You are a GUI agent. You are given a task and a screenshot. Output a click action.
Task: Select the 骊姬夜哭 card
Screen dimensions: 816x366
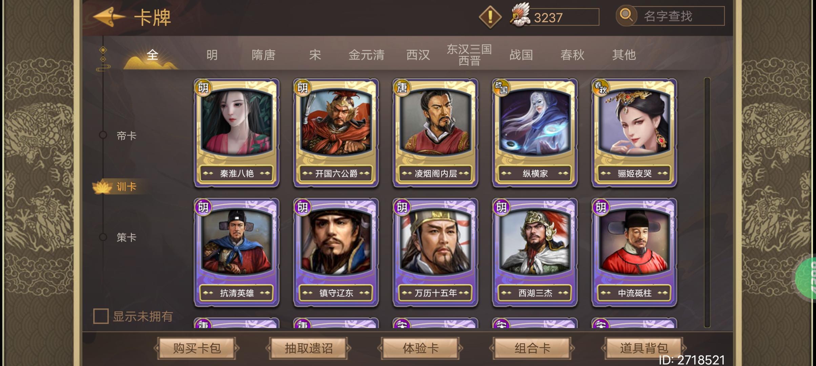(x=634, y=133)
